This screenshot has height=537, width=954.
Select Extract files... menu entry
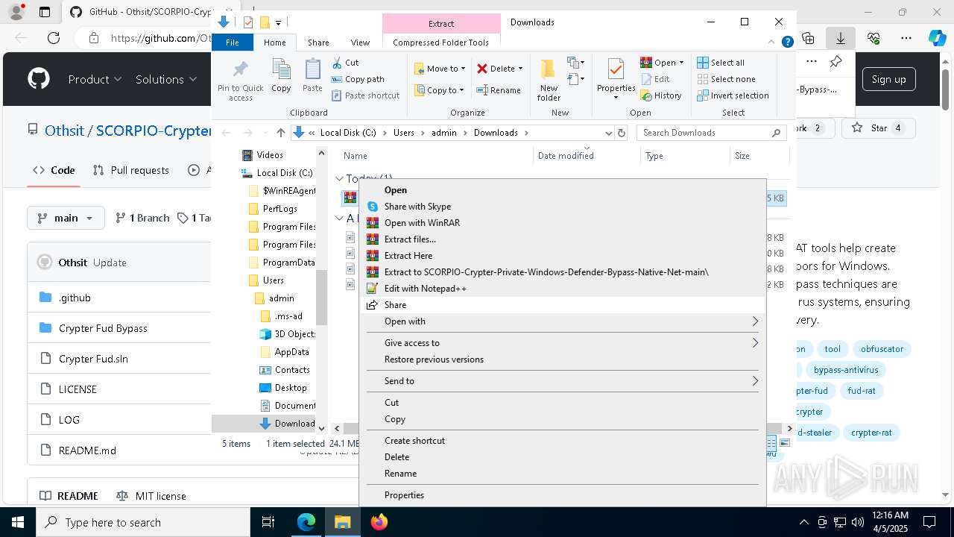pyautogui.click(x=563, y=239)
